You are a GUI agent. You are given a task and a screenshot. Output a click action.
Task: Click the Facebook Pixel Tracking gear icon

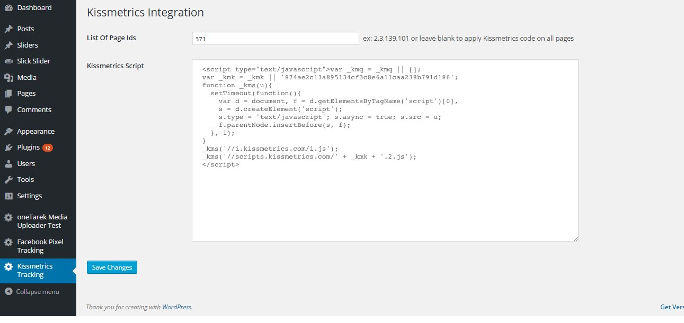click(8, 242)
